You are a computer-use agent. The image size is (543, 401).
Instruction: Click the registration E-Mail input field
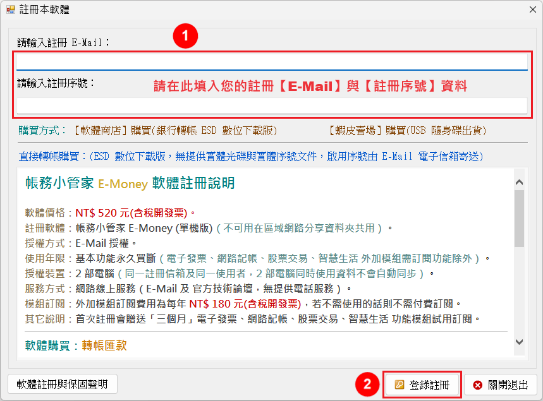272,63
